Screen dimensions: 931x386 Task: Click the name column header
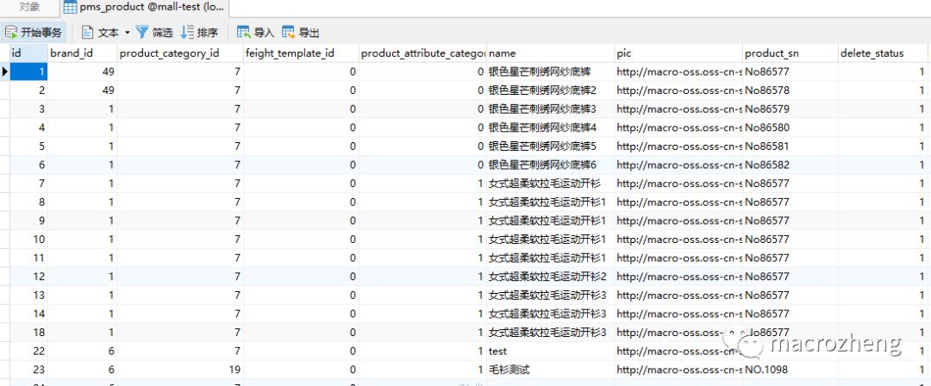pos(550,53)
